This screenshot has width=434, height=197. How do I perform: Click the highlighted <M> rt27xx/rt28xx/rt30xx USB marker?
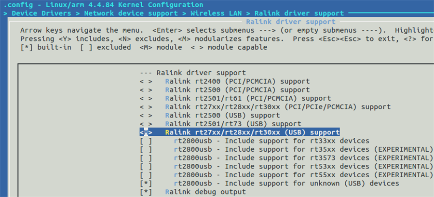click(146, 132)
